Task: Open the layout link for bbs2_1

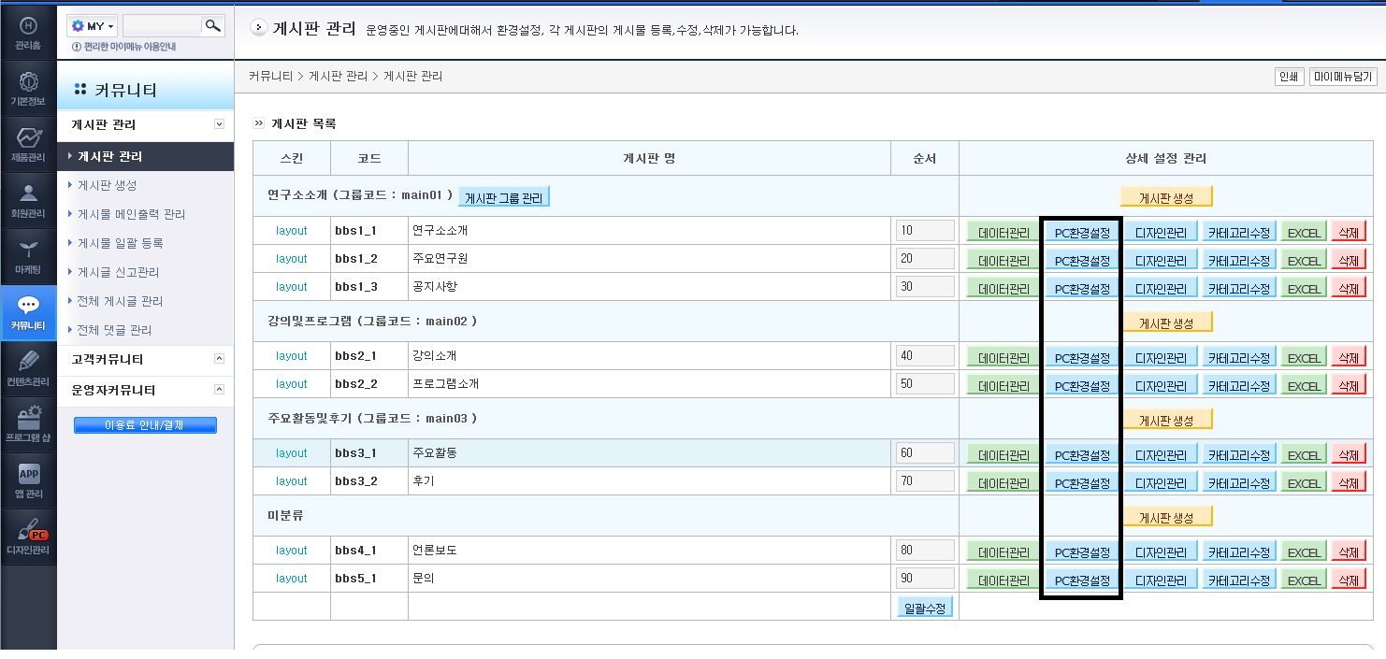Action: tap(292, 356)
